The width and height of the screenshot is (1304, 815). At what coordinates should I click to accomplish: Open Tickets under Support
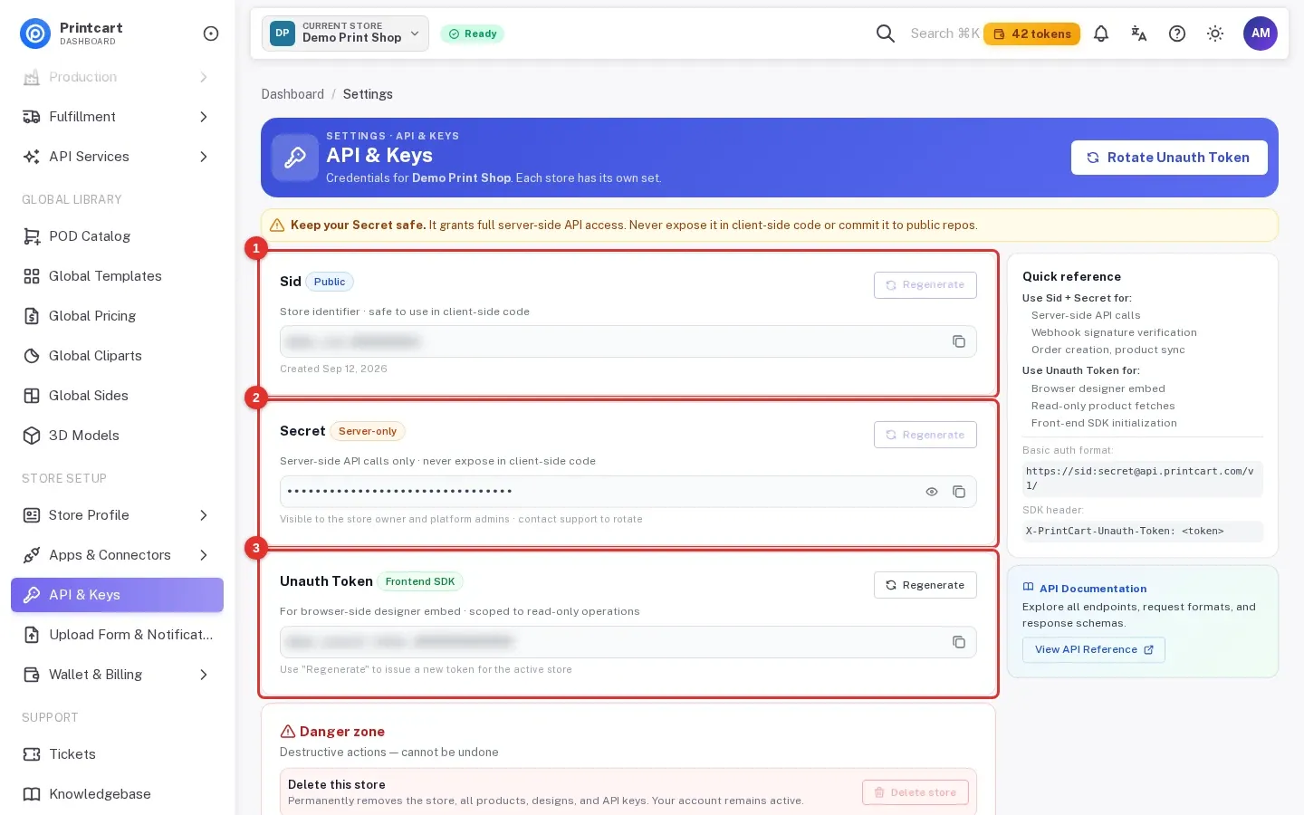(x=117, y=754)
